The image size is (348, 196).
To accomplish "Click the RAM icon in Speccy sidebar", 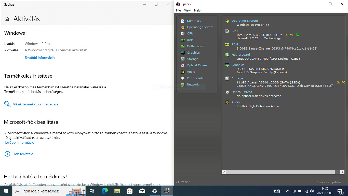I will click(182, 40).
